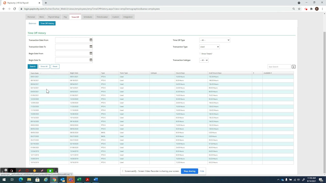This screenshot has height=183, width=326.
Task: Click browser address bar URL
Action: click(92, 9)
